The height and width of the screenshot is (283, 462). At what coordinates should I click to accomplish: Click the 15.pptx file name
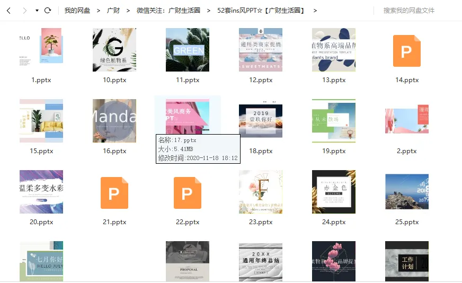[x=41, y=151]
